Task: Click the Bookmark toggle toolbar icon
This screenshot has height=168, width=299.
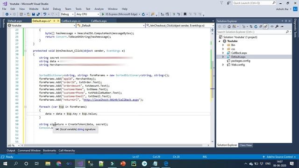Action: coord(185,14)
